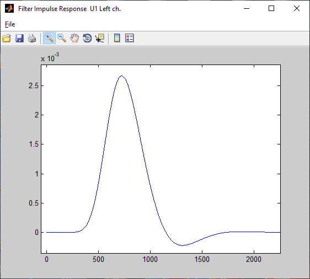Viewport: 310px width, 279px height.
Task: Click the MATLAB logo in title bar
Action: coord(9,8)
